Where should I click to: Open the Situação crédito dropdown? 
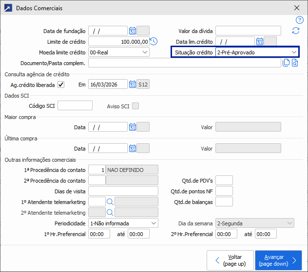(294, 52)
